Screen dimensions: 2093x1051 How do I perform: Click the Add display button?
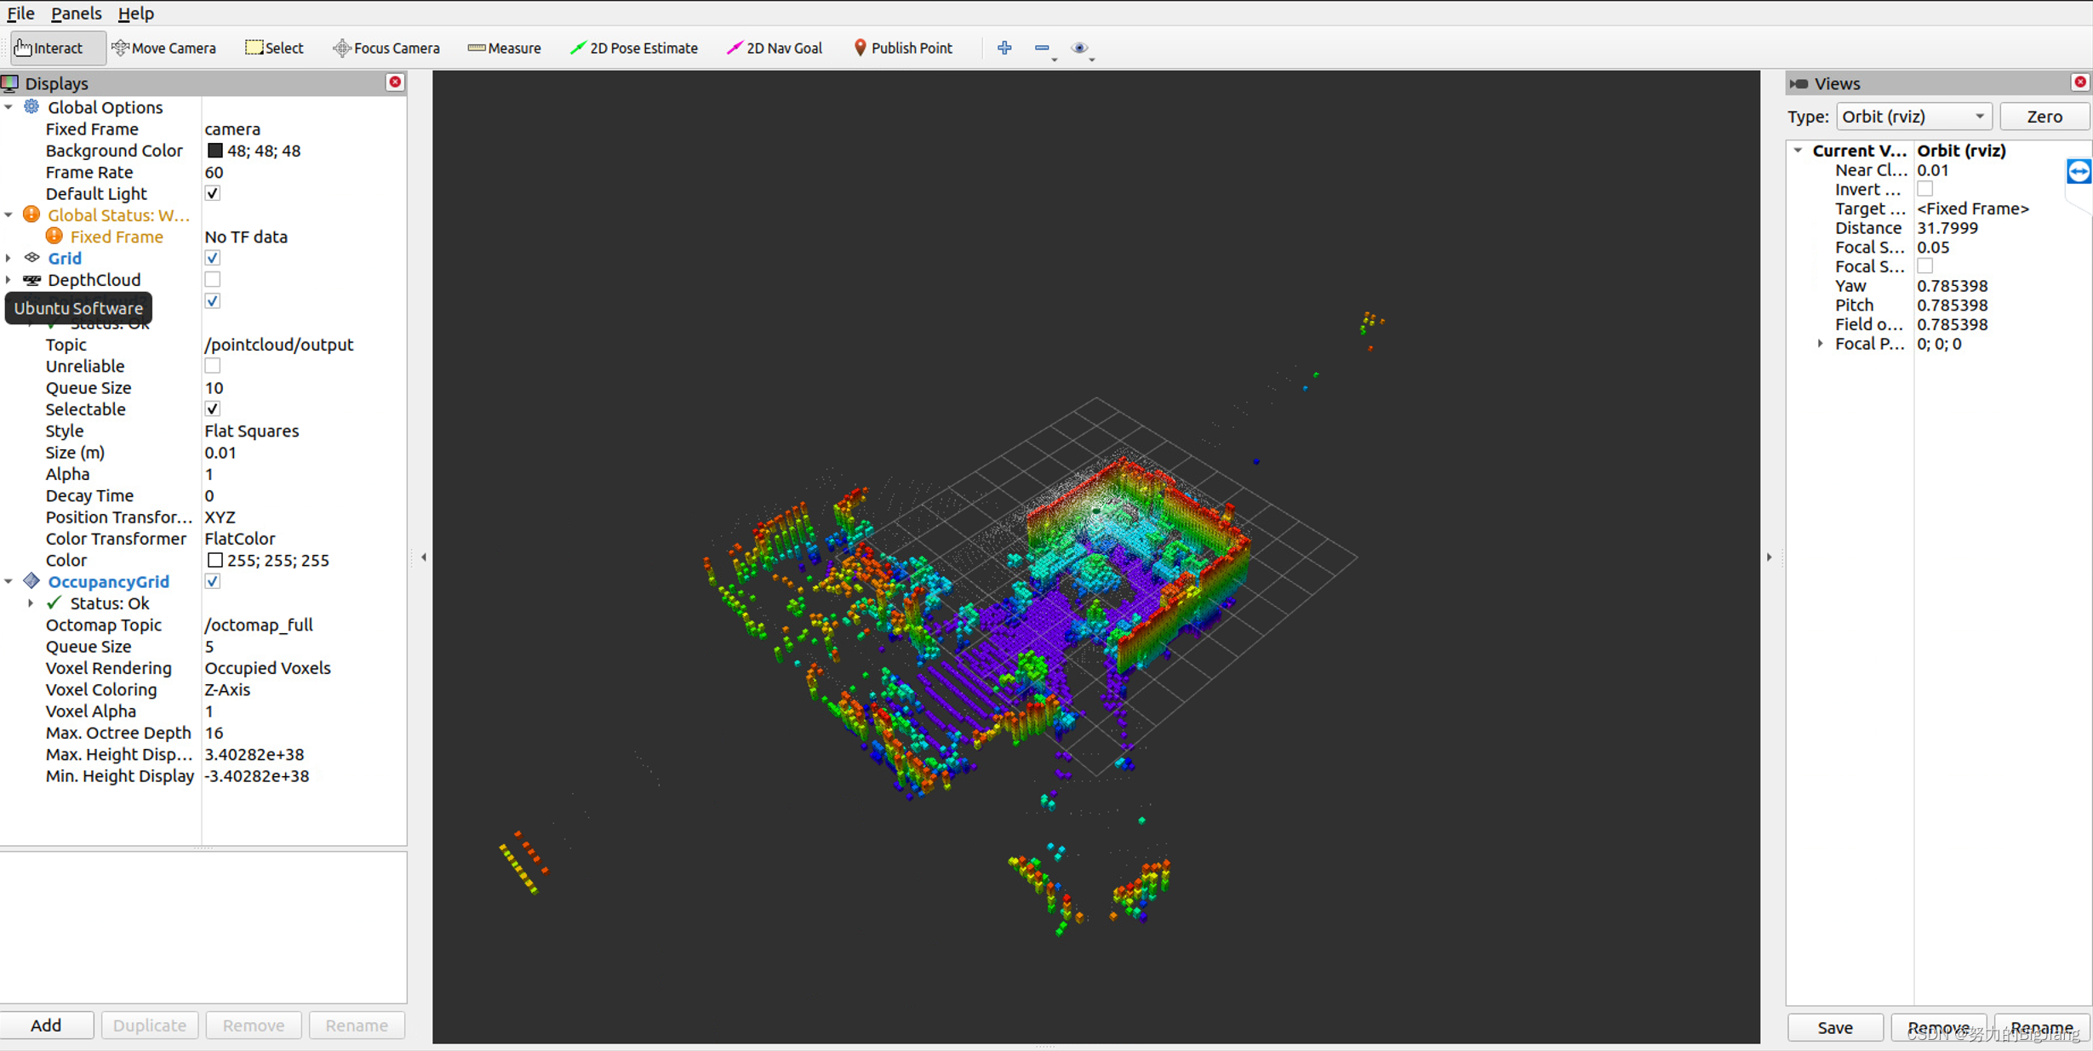point(46,1025)
